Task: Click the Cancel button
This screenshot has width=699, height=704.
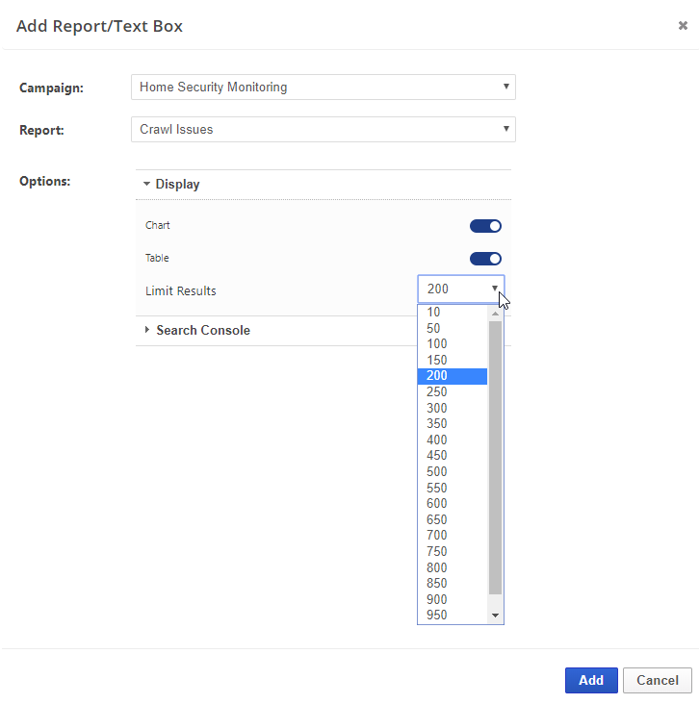Action: coord(657,680)
